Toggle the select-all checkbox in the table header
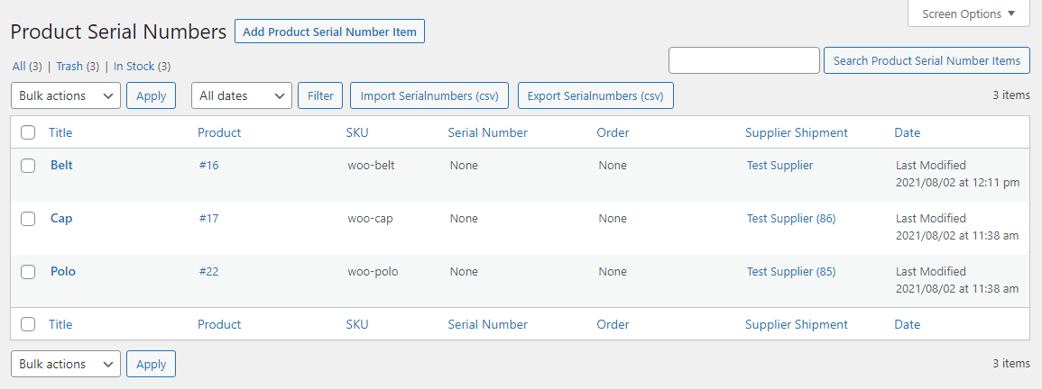The height and width of the screenshot is (389, 1042). 28,132
